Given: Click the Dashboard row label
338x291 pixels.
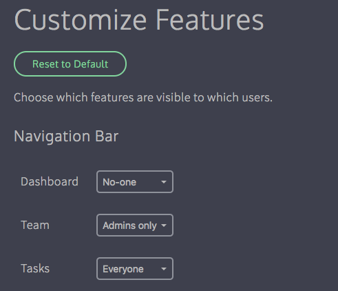Looking at the screenshot, I should pos(50,181).
